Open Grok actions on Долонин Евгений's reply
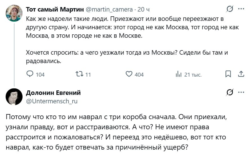Viewport: 251px width, 158px height. click(x=230, y=93)
